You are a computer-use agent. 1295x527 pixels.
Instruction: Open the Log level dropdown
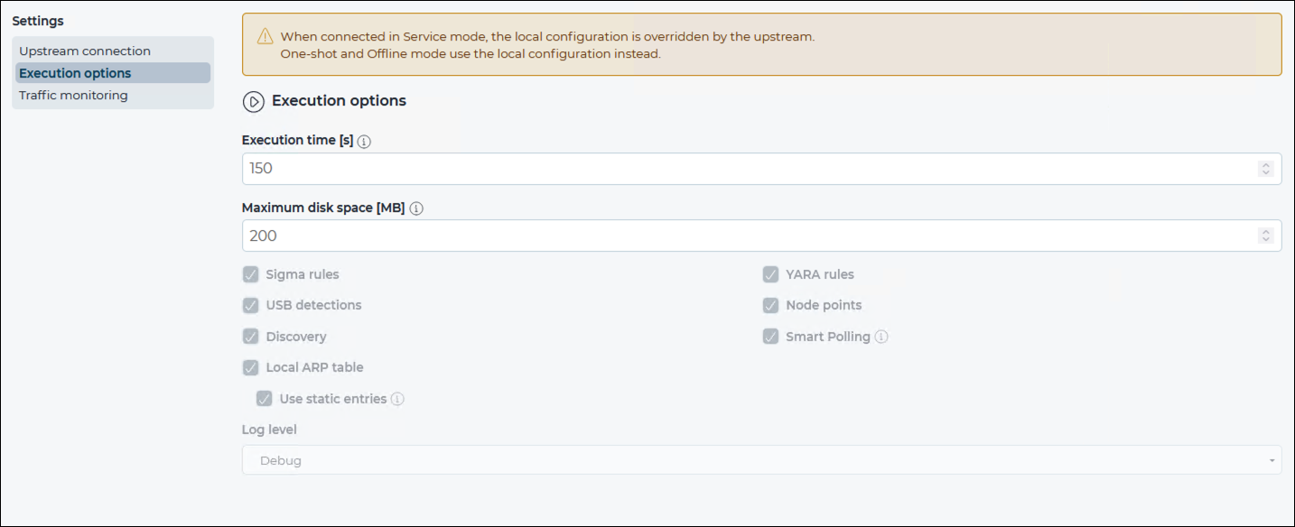(761, 460)
